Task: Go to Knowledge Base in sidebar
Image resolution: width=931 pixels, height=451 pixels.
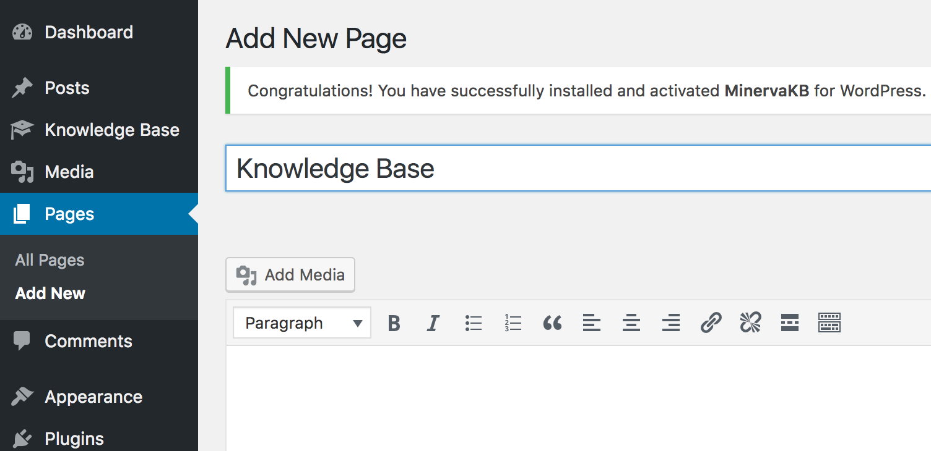Action: 112,130
